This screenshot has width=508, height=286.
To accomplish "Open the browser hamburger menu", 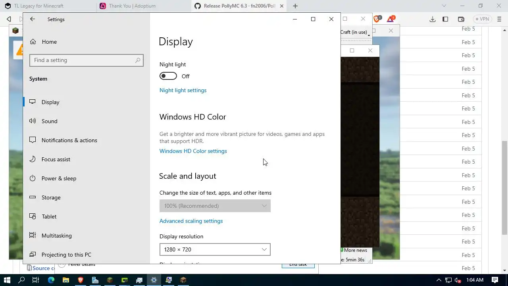I will tap(499, 19).
